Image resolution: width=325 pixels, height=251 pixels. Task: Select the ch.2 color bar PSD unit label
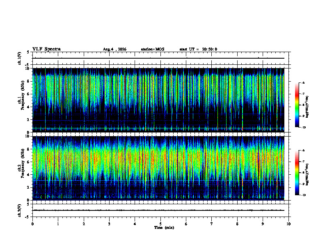point(307,174)
